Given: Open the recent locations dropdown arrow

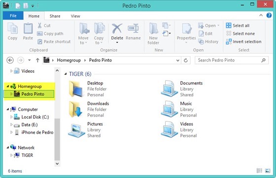Looking at the screenshot, I should click(30, 60).
